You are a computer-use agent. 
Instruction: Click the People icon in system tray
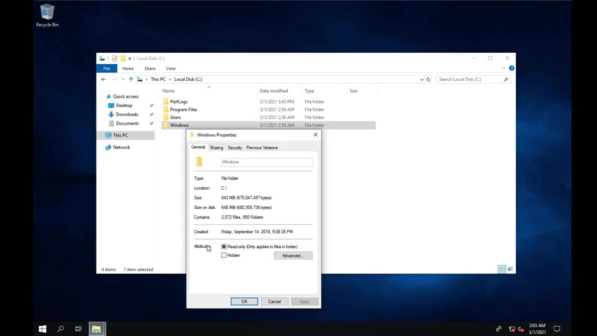coord(499,329)
